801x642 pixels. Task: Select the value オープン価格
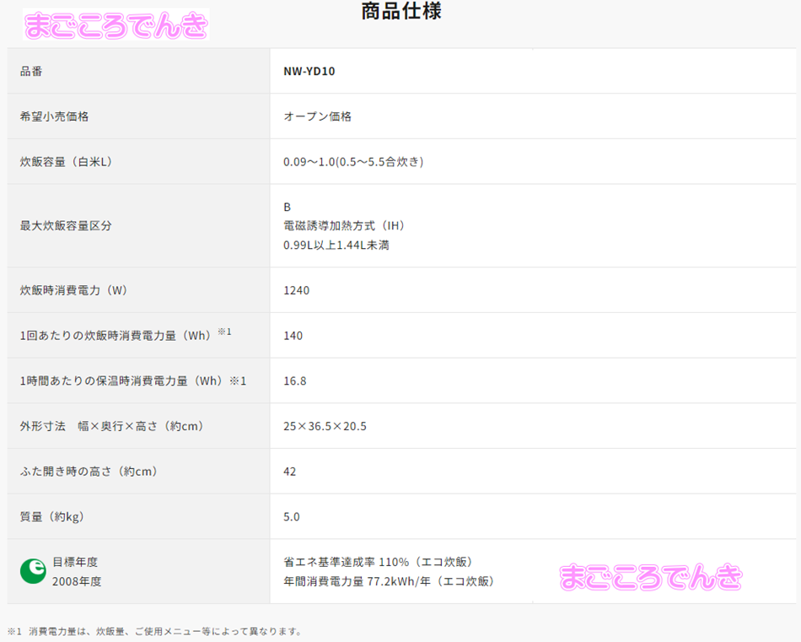pyautogui.click(x=317, y=116)
